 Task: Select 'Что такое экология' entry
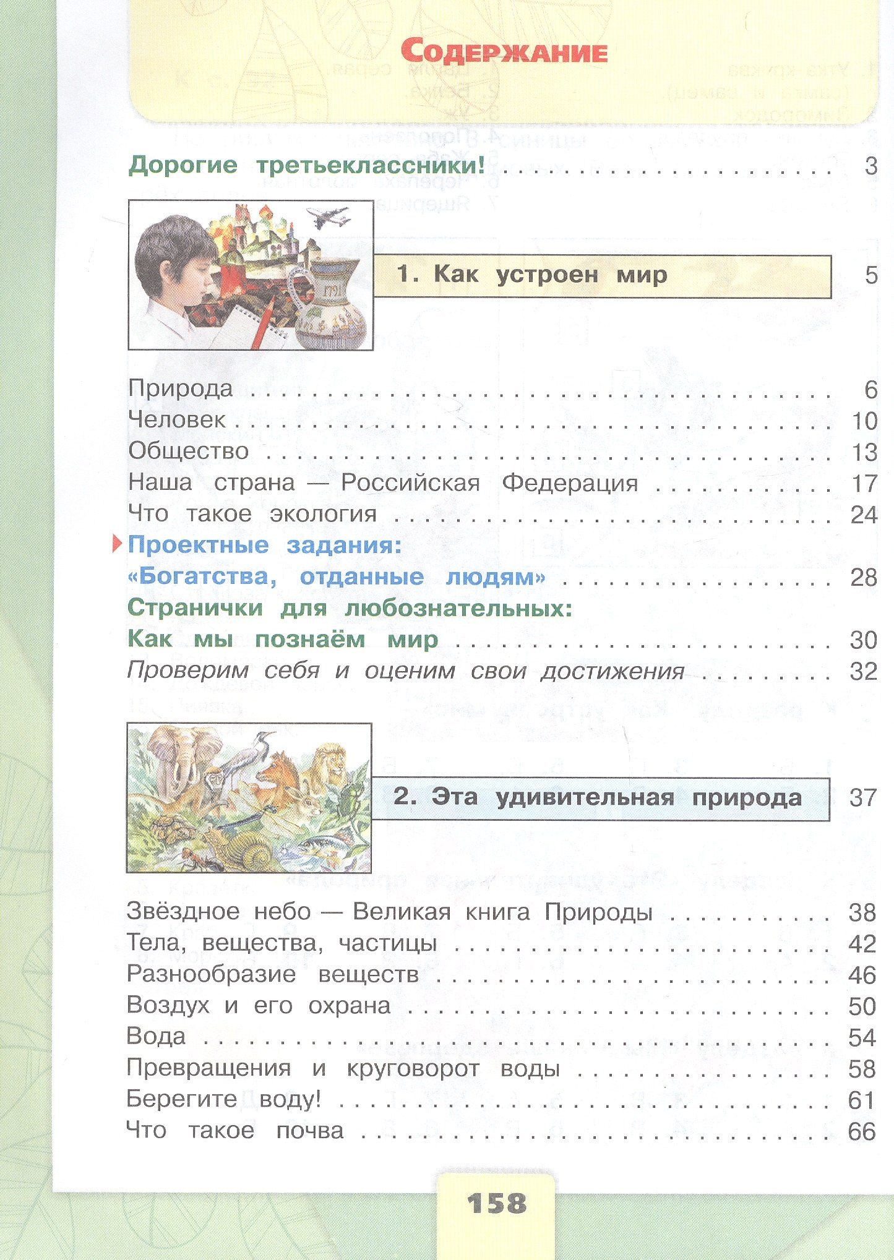coord(252,514)
